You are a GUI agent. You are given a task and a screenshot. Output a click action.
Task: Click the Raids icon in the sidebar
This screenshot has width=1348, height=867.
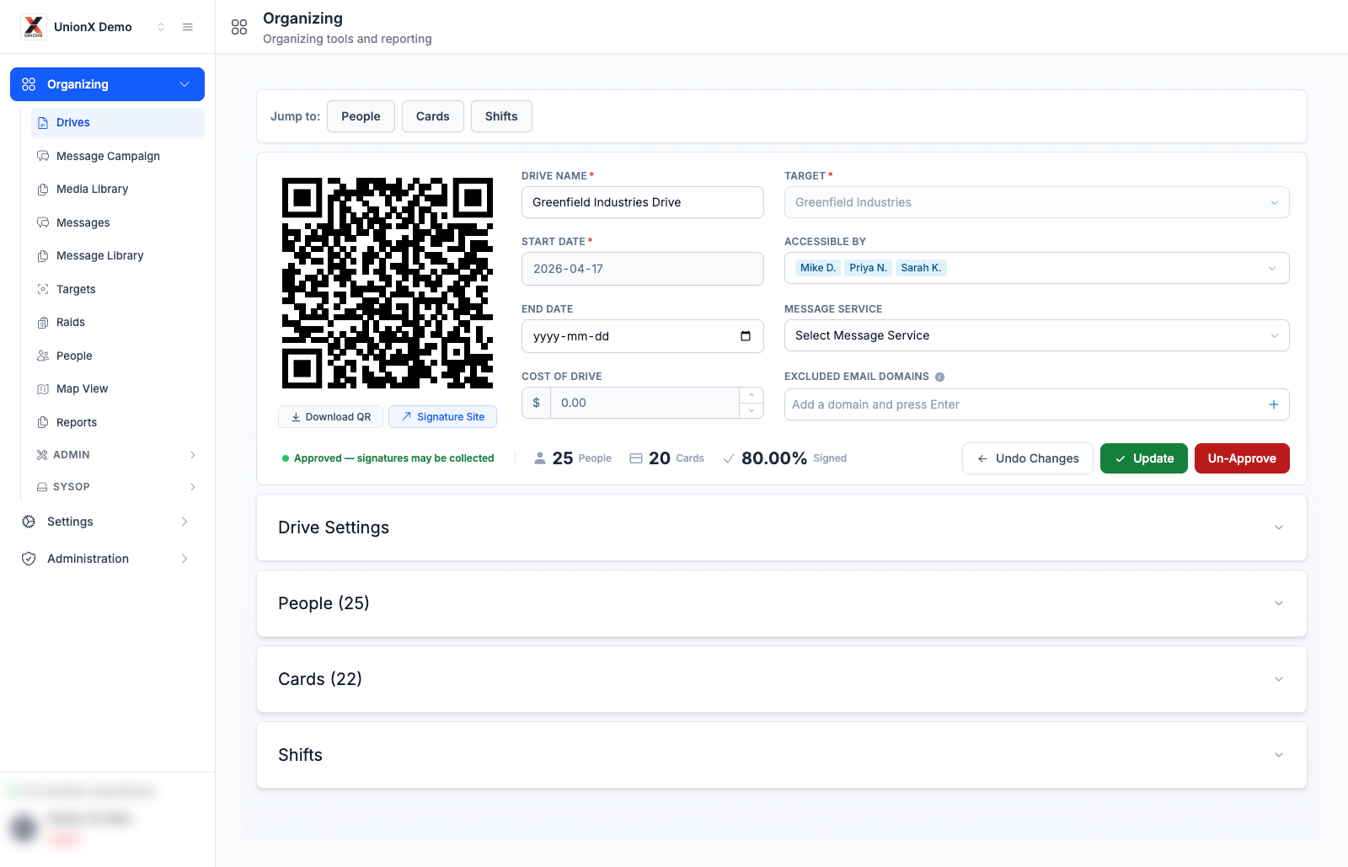click(43, 323)
